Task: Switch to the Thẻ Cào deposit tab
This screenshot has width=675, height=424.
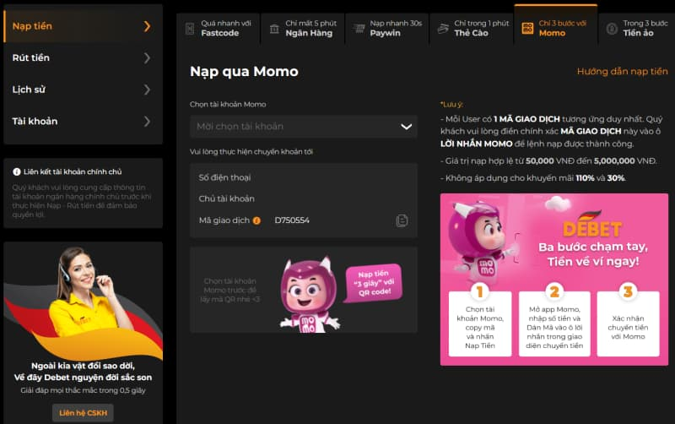Action: 472,28
